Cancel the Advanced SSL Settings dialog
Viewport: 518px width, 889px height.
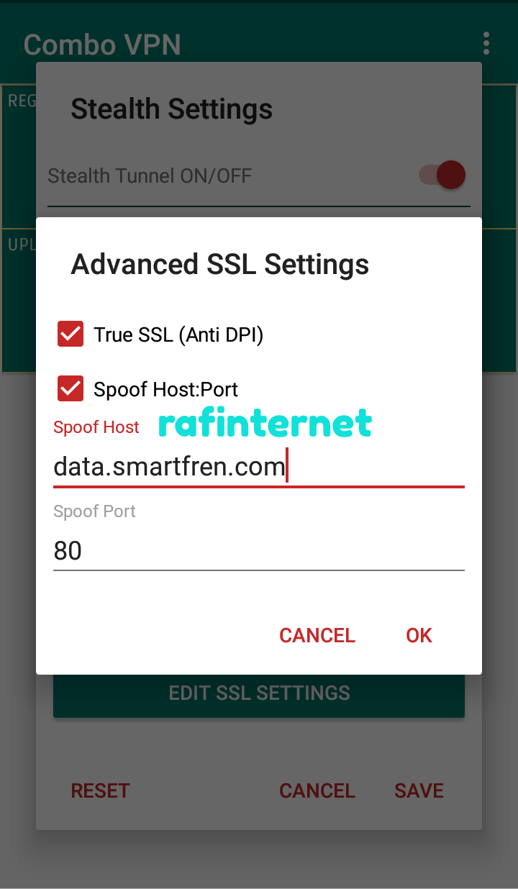317,635
